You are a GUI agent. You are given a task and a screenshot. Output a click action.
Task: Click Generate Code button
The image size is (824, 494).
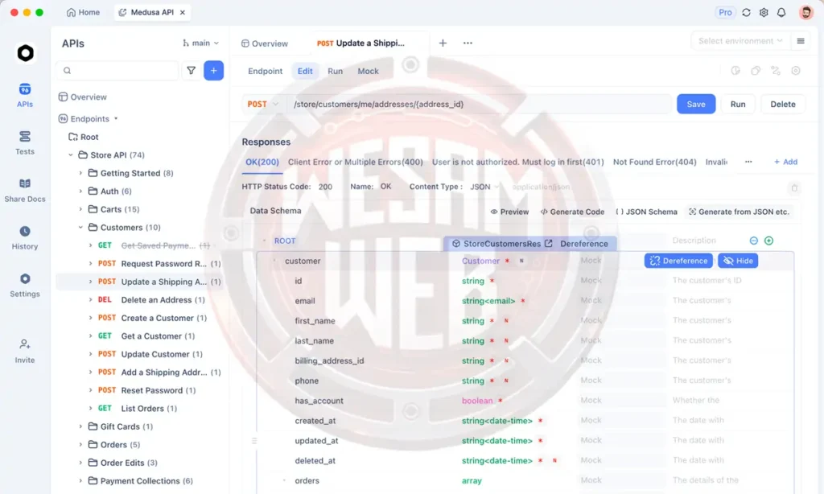tap(572, 212)
